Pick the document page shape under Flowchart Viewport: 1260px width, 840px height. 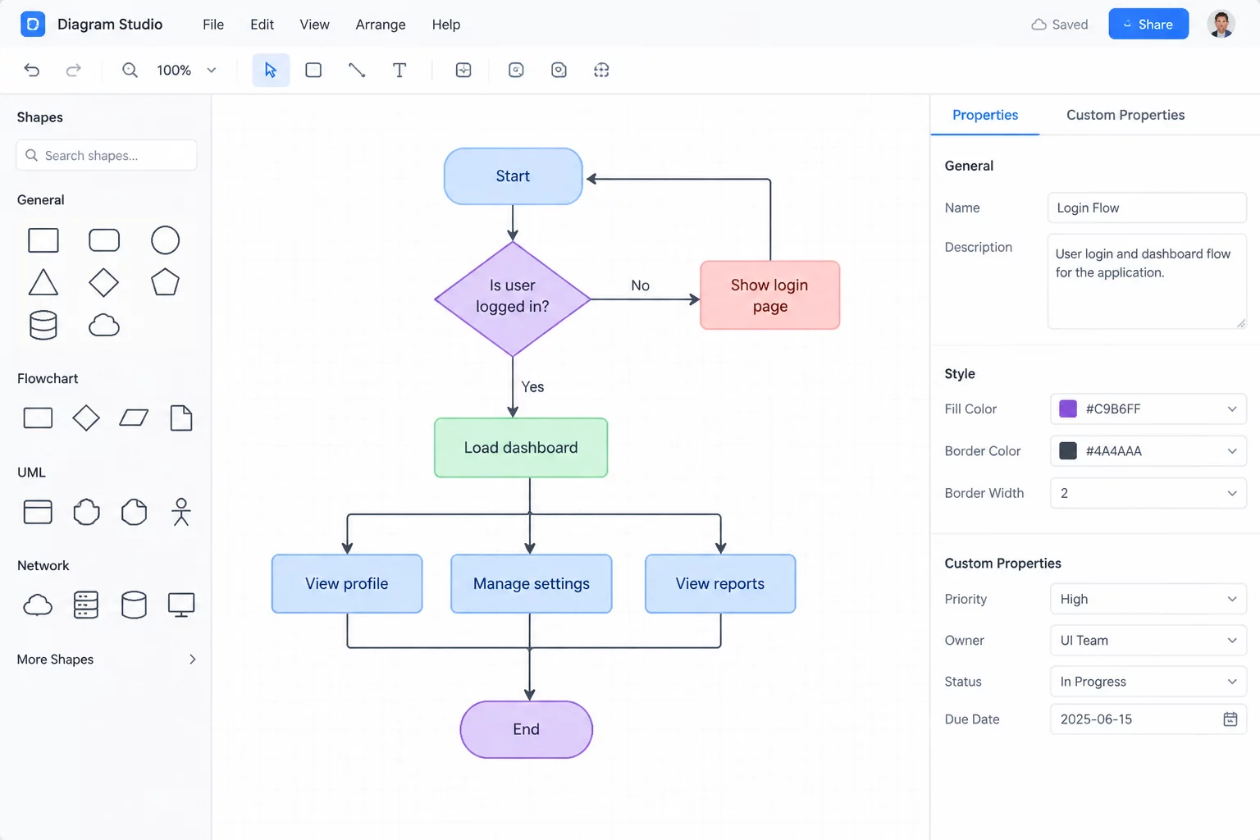click(181, 418)
